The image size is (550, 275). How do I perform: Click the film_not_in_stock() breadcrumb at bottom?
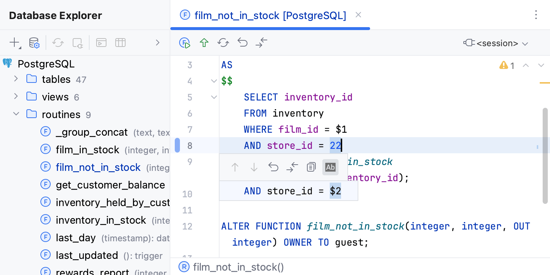click(x=239, y=267)
